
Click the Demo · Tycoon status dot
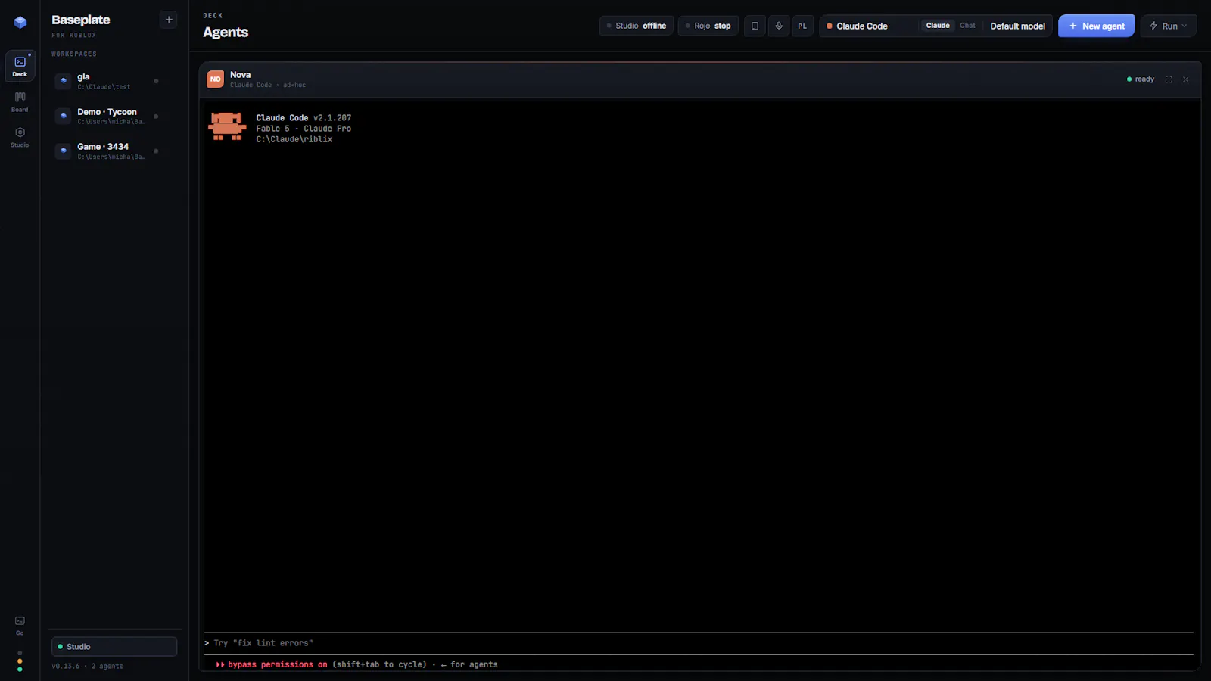coord(156,116)
